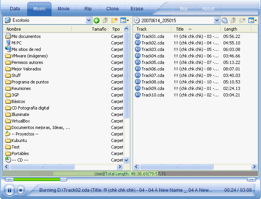Click the green back arrow icon

tap(96, 21)
